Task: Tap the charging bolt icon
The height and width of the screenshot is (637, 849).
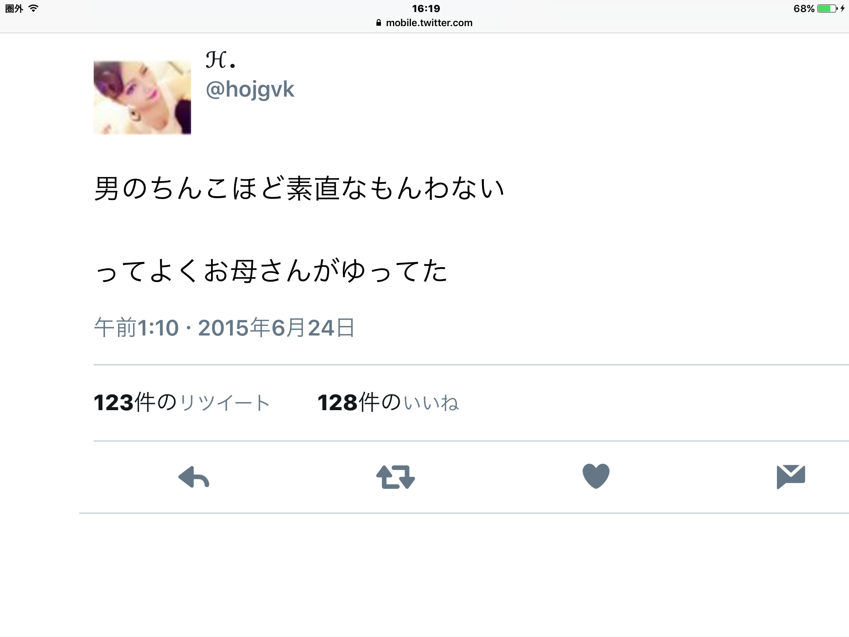Action: point(843,9)
